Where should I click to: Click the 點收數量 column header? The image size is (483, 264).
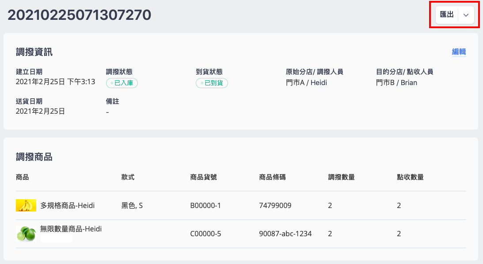pos(410,177)
